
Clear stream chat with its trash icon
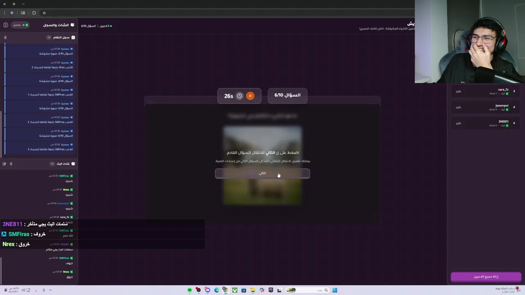(x=11, y=164)
